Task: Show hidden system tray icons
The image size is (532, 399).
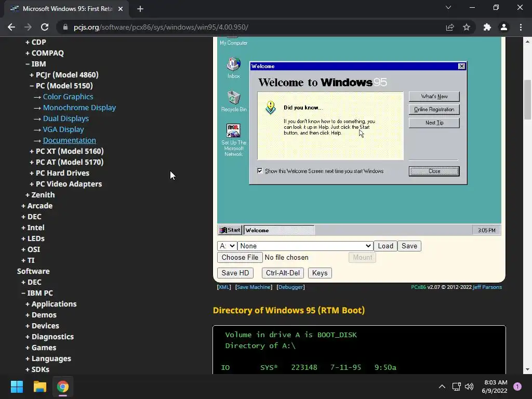Action: [442, 387]
